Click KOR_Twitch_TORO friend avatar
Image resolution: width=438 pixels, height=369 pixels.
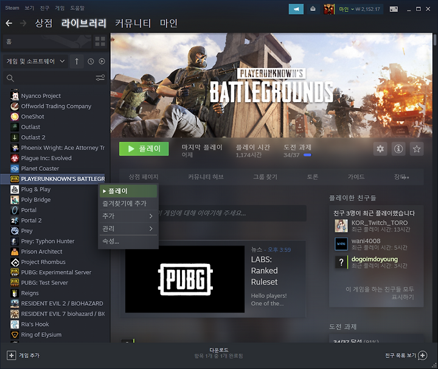point(341,226)
